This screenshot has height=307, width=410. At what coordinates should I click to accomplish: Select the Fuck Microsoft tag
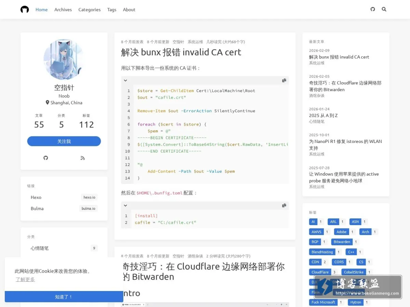coord(323,302)
